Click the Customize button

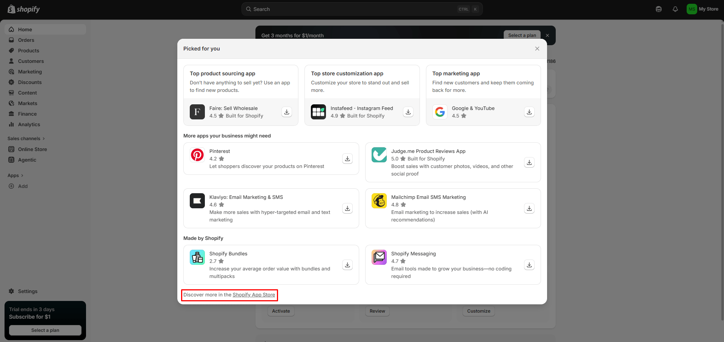479,311
